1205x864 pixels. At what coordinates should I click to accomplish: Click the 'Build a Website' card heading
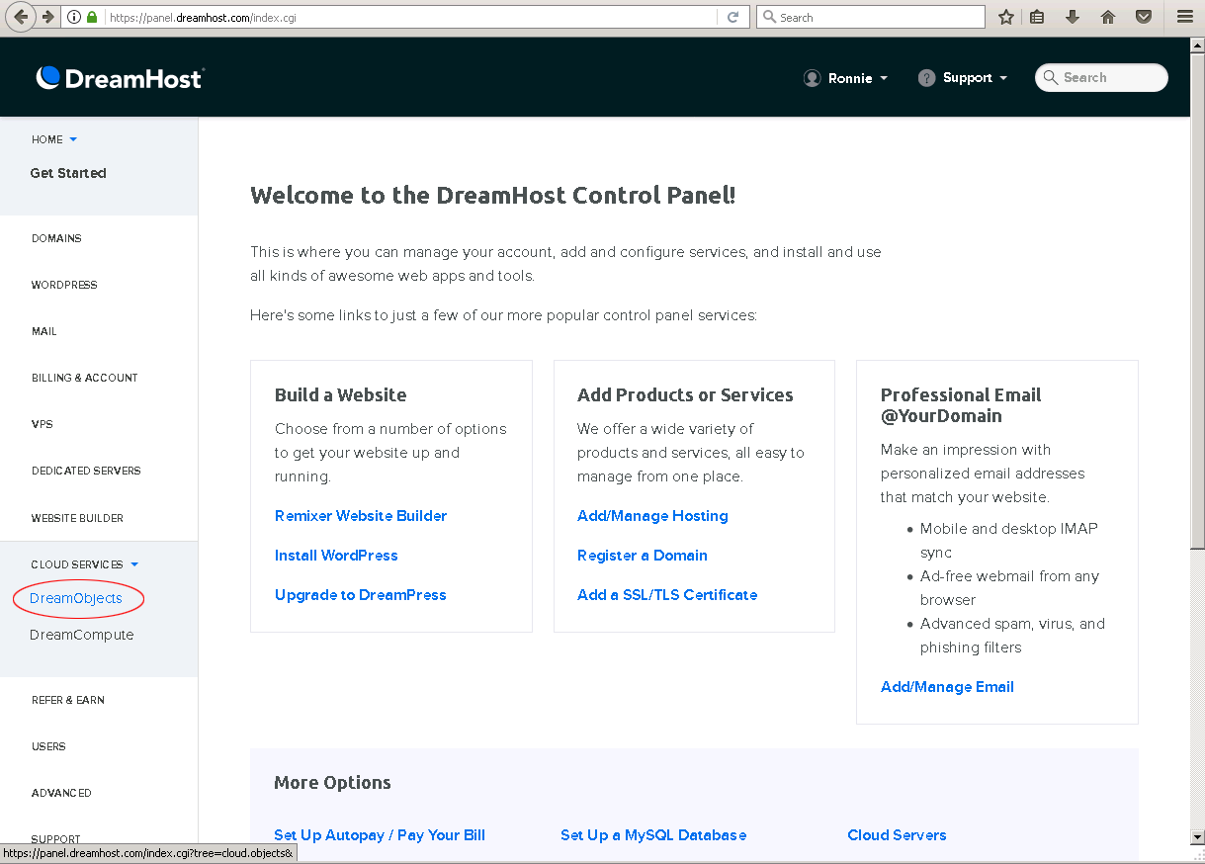[x=341, y=394]
